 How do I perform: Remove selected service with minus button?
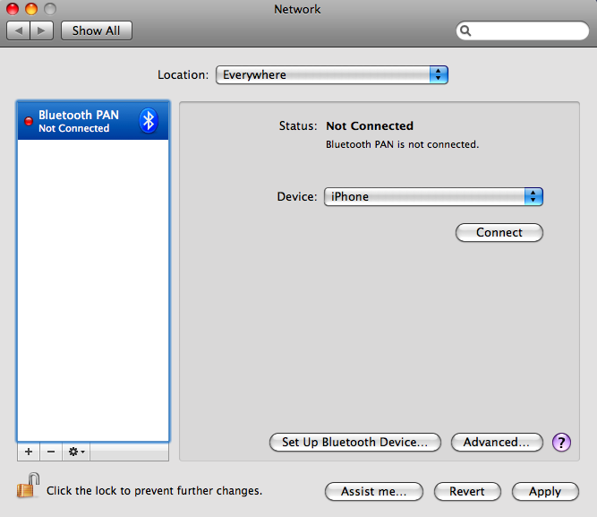click(x=51, y=452)
